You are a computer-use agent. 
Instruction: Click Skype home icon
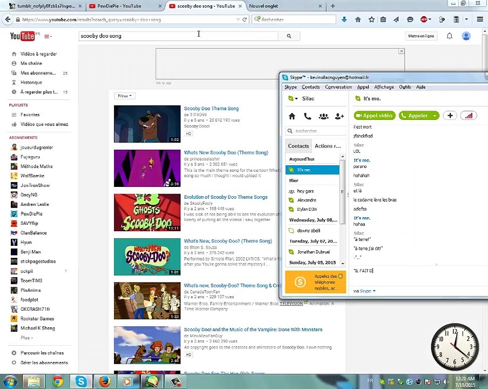pyautogui.click(x=292, y=116)
